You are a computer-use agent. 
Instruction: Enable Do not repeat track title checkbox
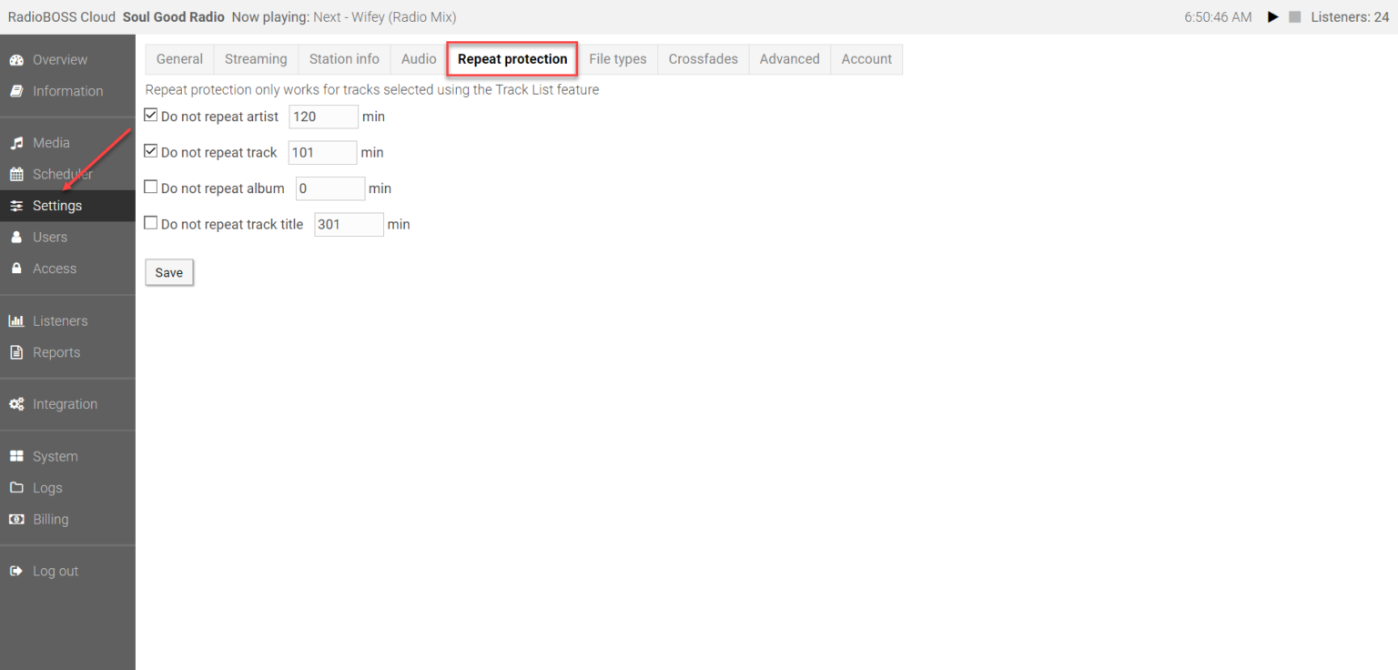pos(151,224)
